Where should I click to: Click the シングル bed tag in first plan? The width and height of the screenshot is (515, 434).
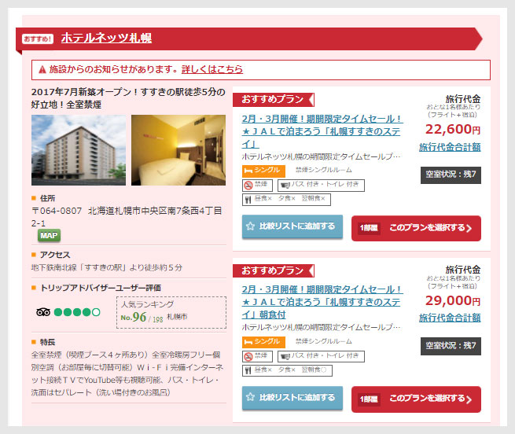pyautogui.click(x=263, y=171)
